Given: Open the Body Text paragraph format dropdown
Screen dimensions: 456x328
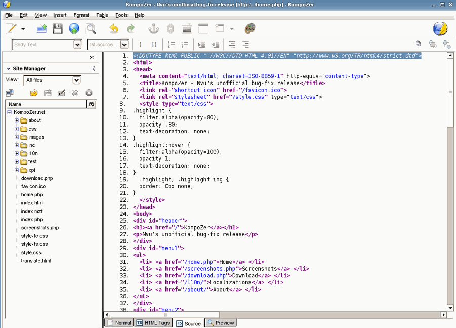Looking at the screenshot, I should [77, 45].
